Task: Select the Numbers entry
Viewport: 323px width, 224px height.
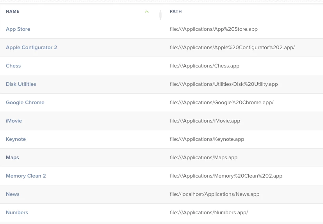Action: point(17,213)
